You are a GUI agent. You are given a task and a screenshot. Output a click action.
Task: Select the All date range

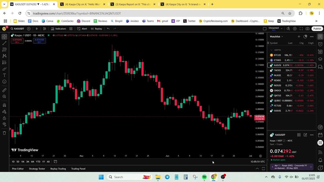48,162
